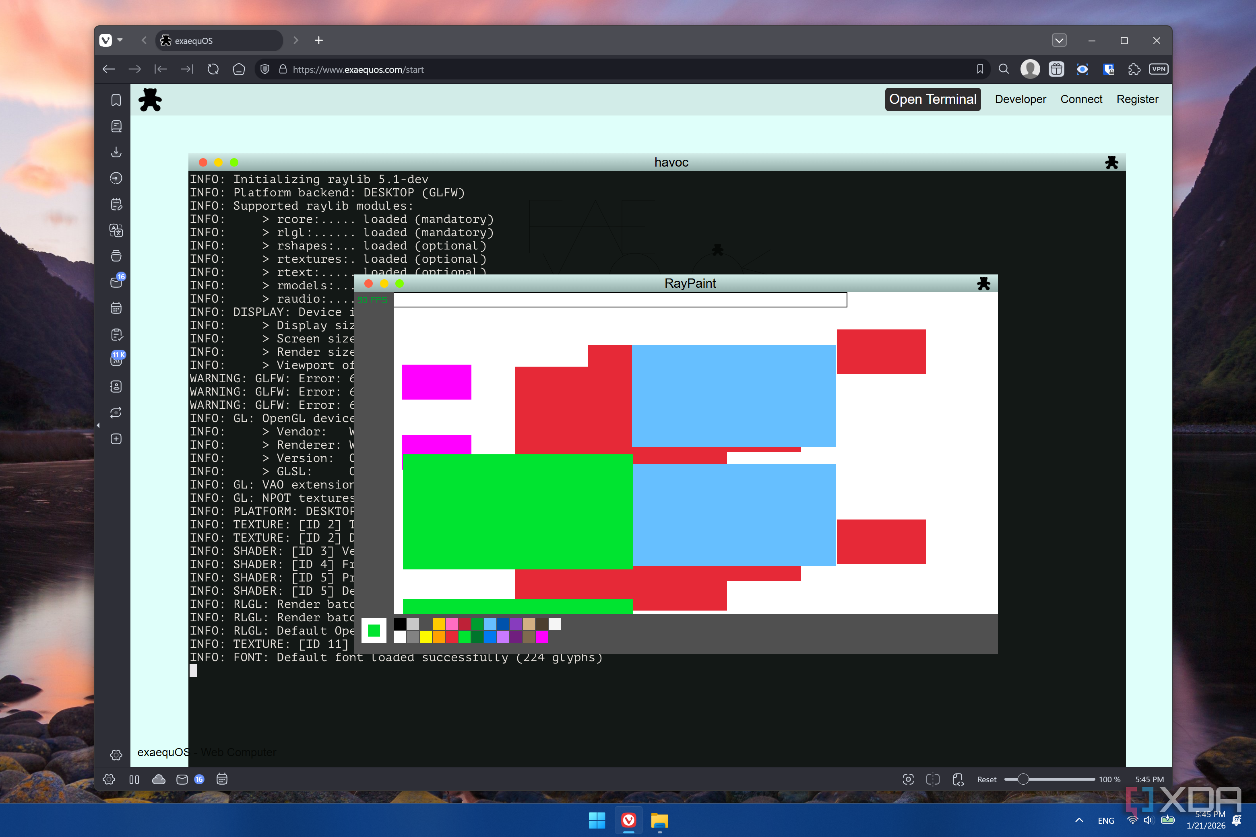This screenshot has width=1256, height=837.
Task: Show hidden system tray icons chevron
Action: click(1079, 821)
